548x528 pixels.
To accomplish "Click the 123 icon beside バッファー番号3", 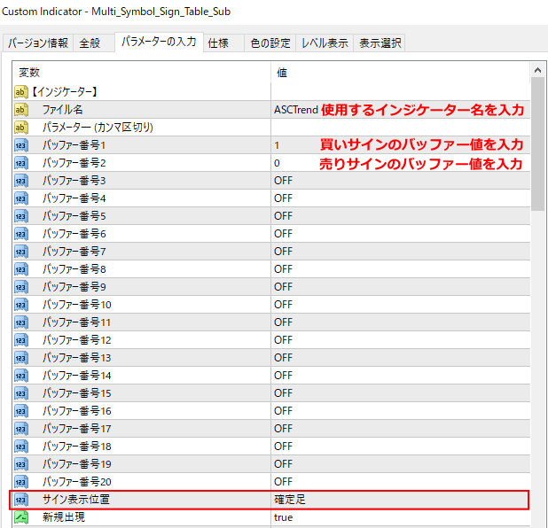I will click(x=21, y=181).
